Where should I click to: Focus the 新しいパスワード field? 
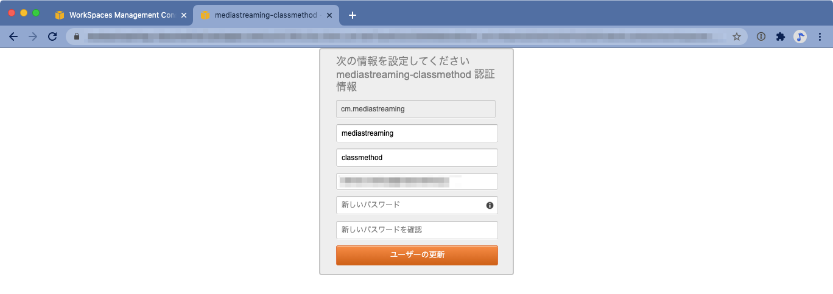click(417, 205)
